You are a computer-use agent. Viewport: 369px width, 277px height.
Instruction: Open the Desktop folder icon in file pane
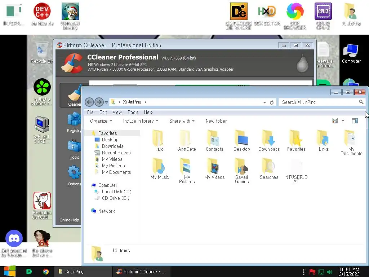[x=242, y=140]
